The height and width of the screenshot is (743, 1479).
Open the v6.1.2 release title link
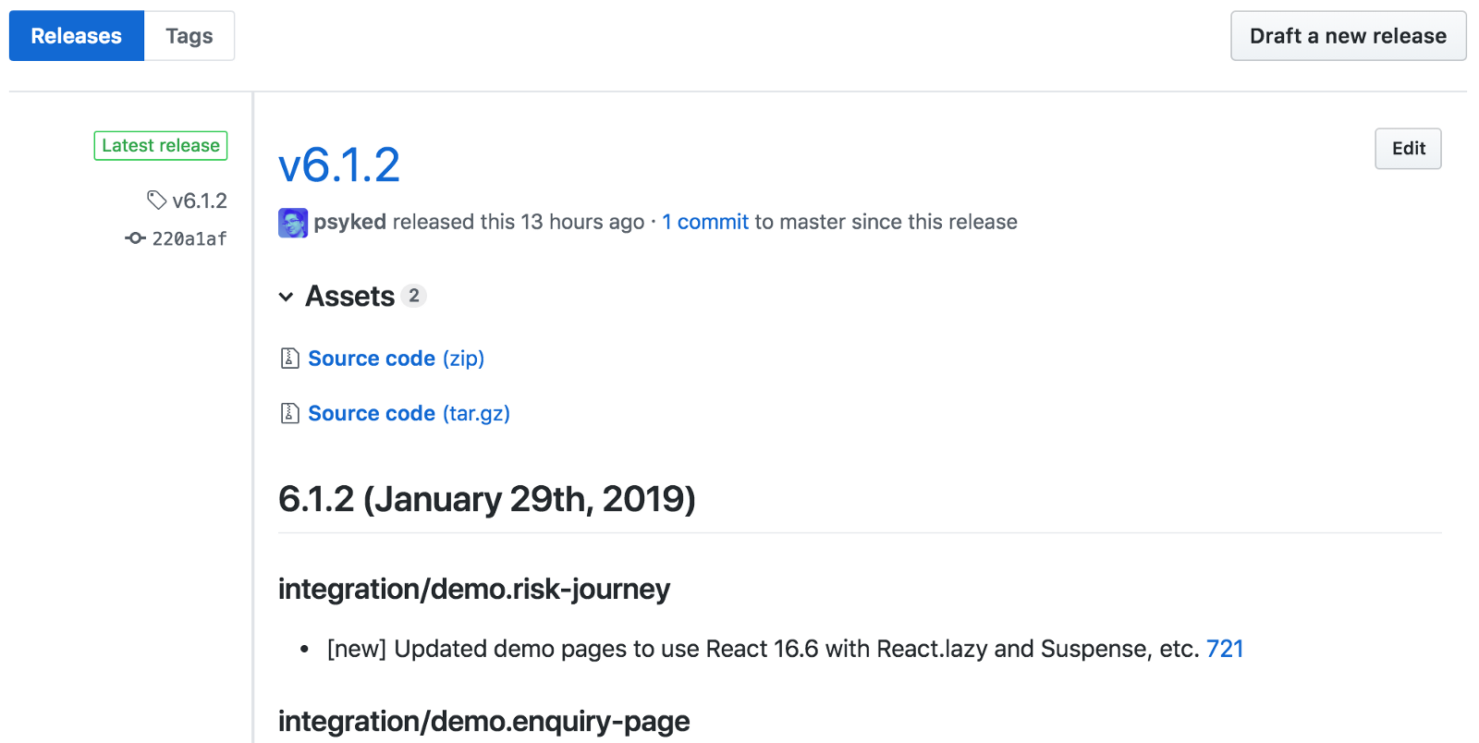[339, 165]
